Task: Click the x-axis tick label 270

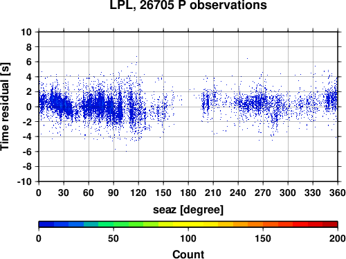Action: point(263,193)
